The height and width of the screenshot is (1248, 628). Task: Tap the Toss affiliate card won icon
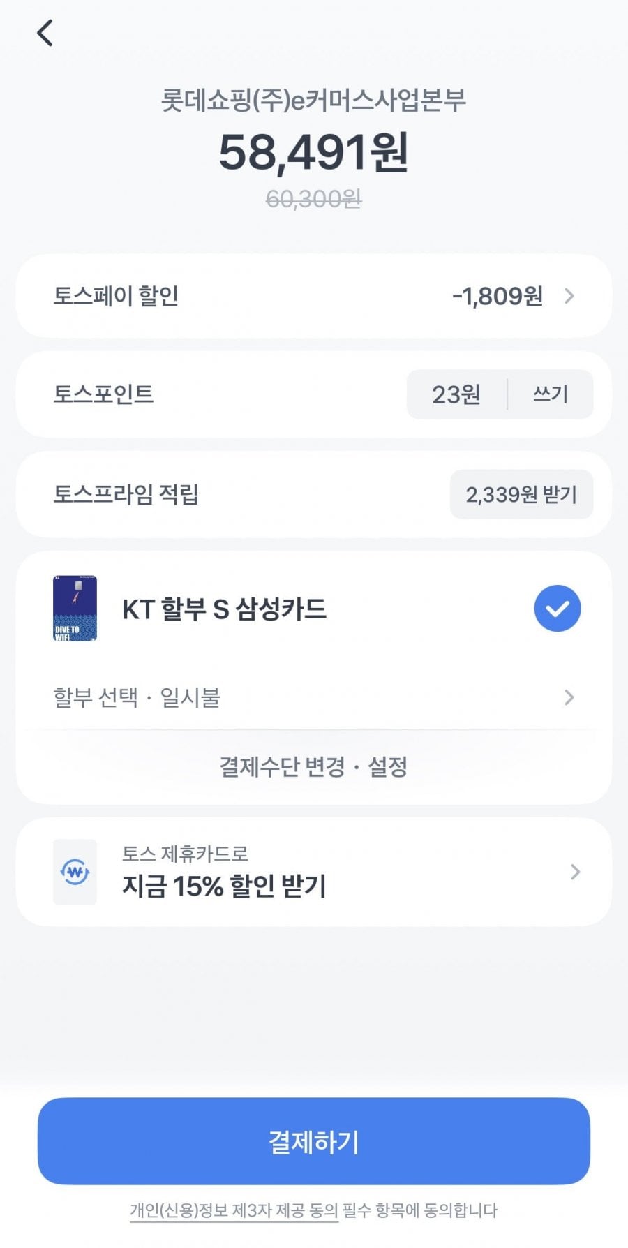(75, 872)
